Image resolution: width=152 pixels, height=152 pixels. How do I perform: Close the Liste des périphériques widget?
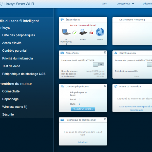coord(105,86)
